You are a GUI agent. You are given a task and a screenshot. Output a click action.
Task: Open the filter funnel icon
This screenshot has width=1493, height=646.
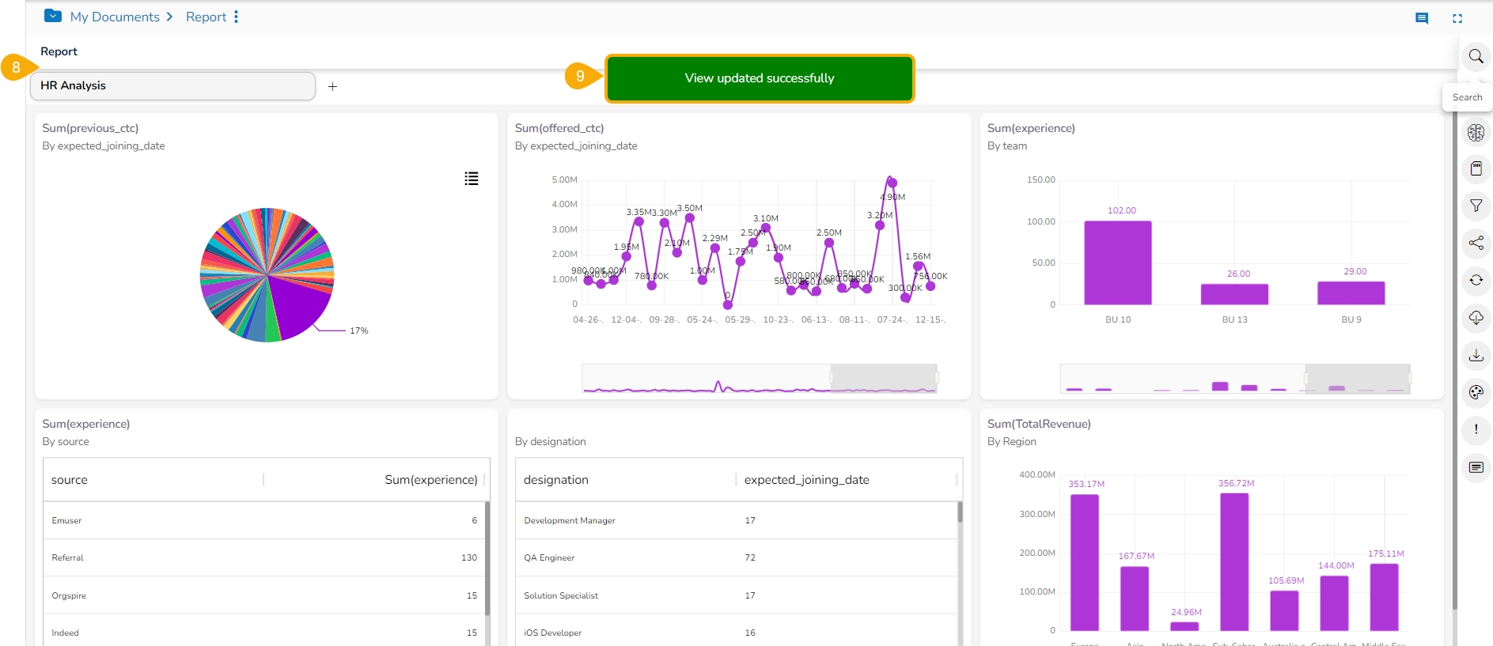[1476, 206]
